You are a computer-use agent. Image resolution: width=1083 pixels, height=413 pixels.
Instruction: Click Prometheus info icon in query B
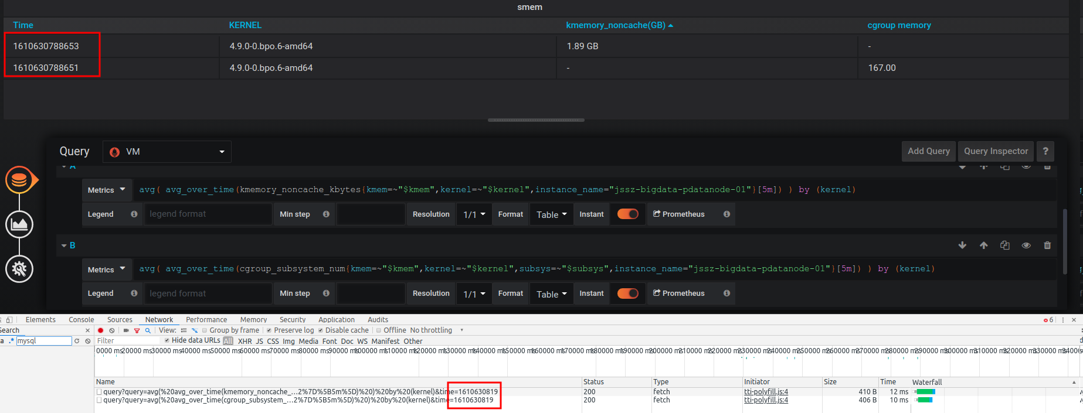[x=726, y=293]
